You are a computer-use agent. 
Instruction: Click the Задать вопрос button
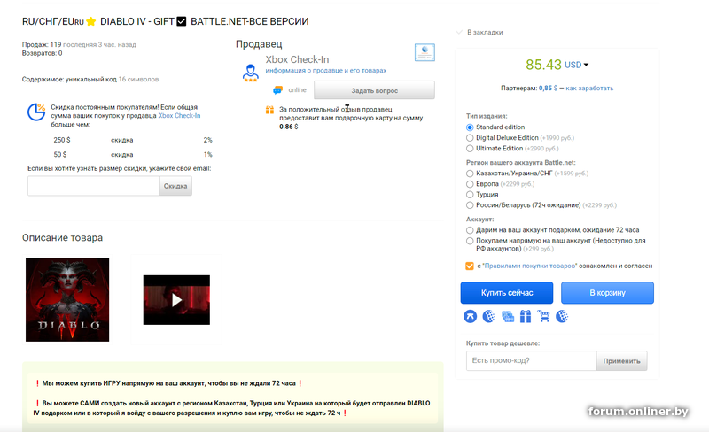[374, 90]
